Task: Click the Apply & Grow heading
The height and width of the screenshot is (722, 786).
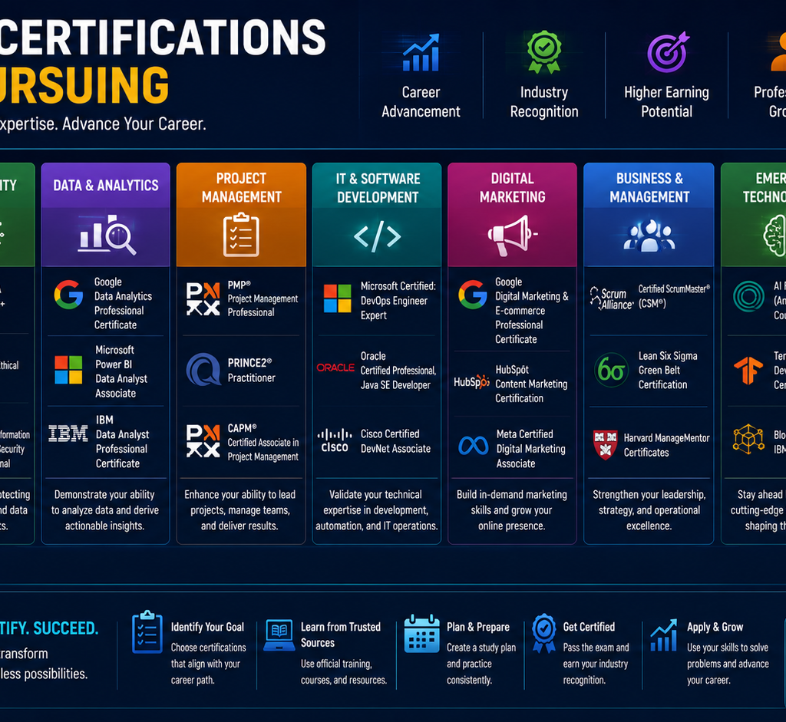Action: [715, 627]
